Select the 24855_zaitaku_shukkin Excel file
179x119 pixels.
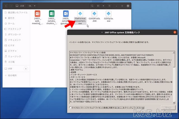52,17
